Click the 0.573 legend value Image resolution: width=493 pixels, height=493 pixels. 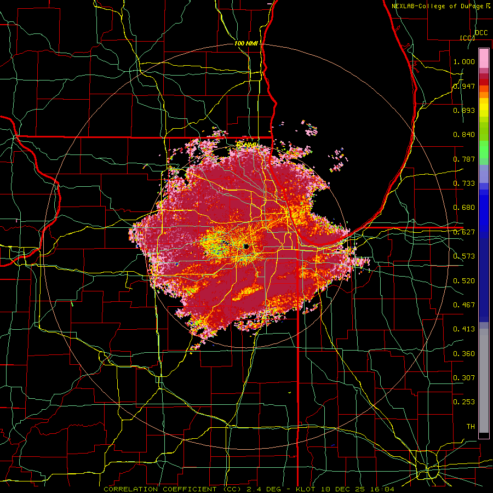[464, 256]
